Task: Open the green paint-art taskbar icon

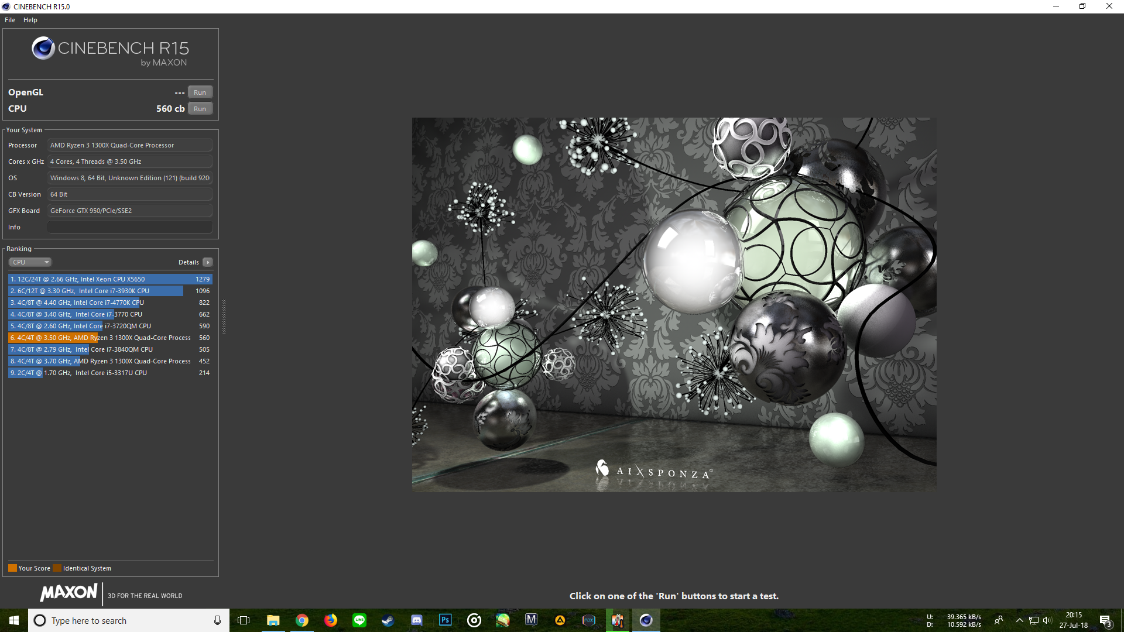Action: (x=502, y=620)
